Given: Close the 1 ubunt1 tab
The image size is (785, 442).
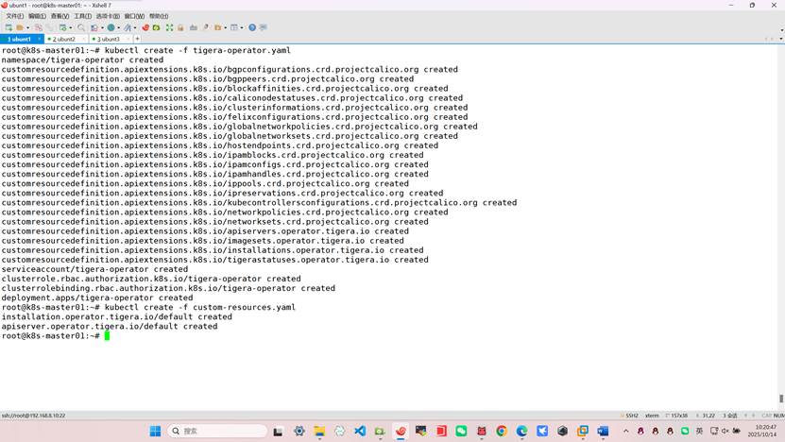Looking at the screenshot, I should (x=39, y=39).
